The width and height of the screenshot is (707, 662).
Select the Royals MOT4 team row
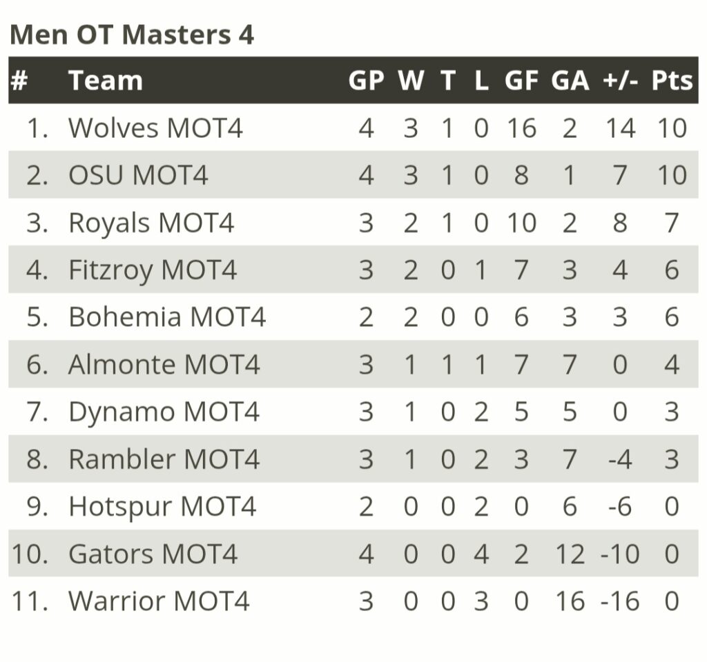(353, 223)
